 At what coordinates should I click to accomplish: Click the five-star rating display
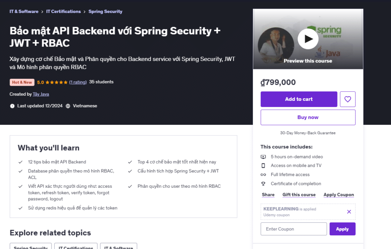(x=57, y=82)
